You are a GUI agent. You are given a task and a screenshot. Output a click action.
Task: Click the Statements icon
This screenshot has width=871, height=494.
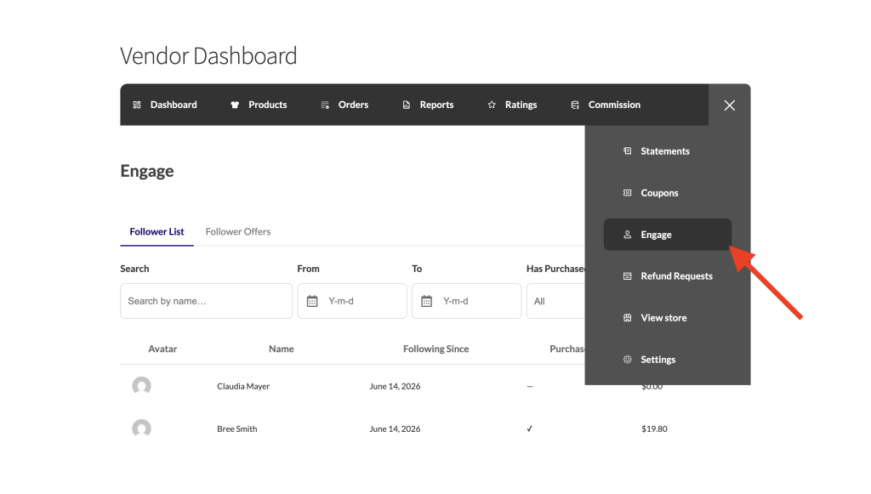tap(627, 151)
